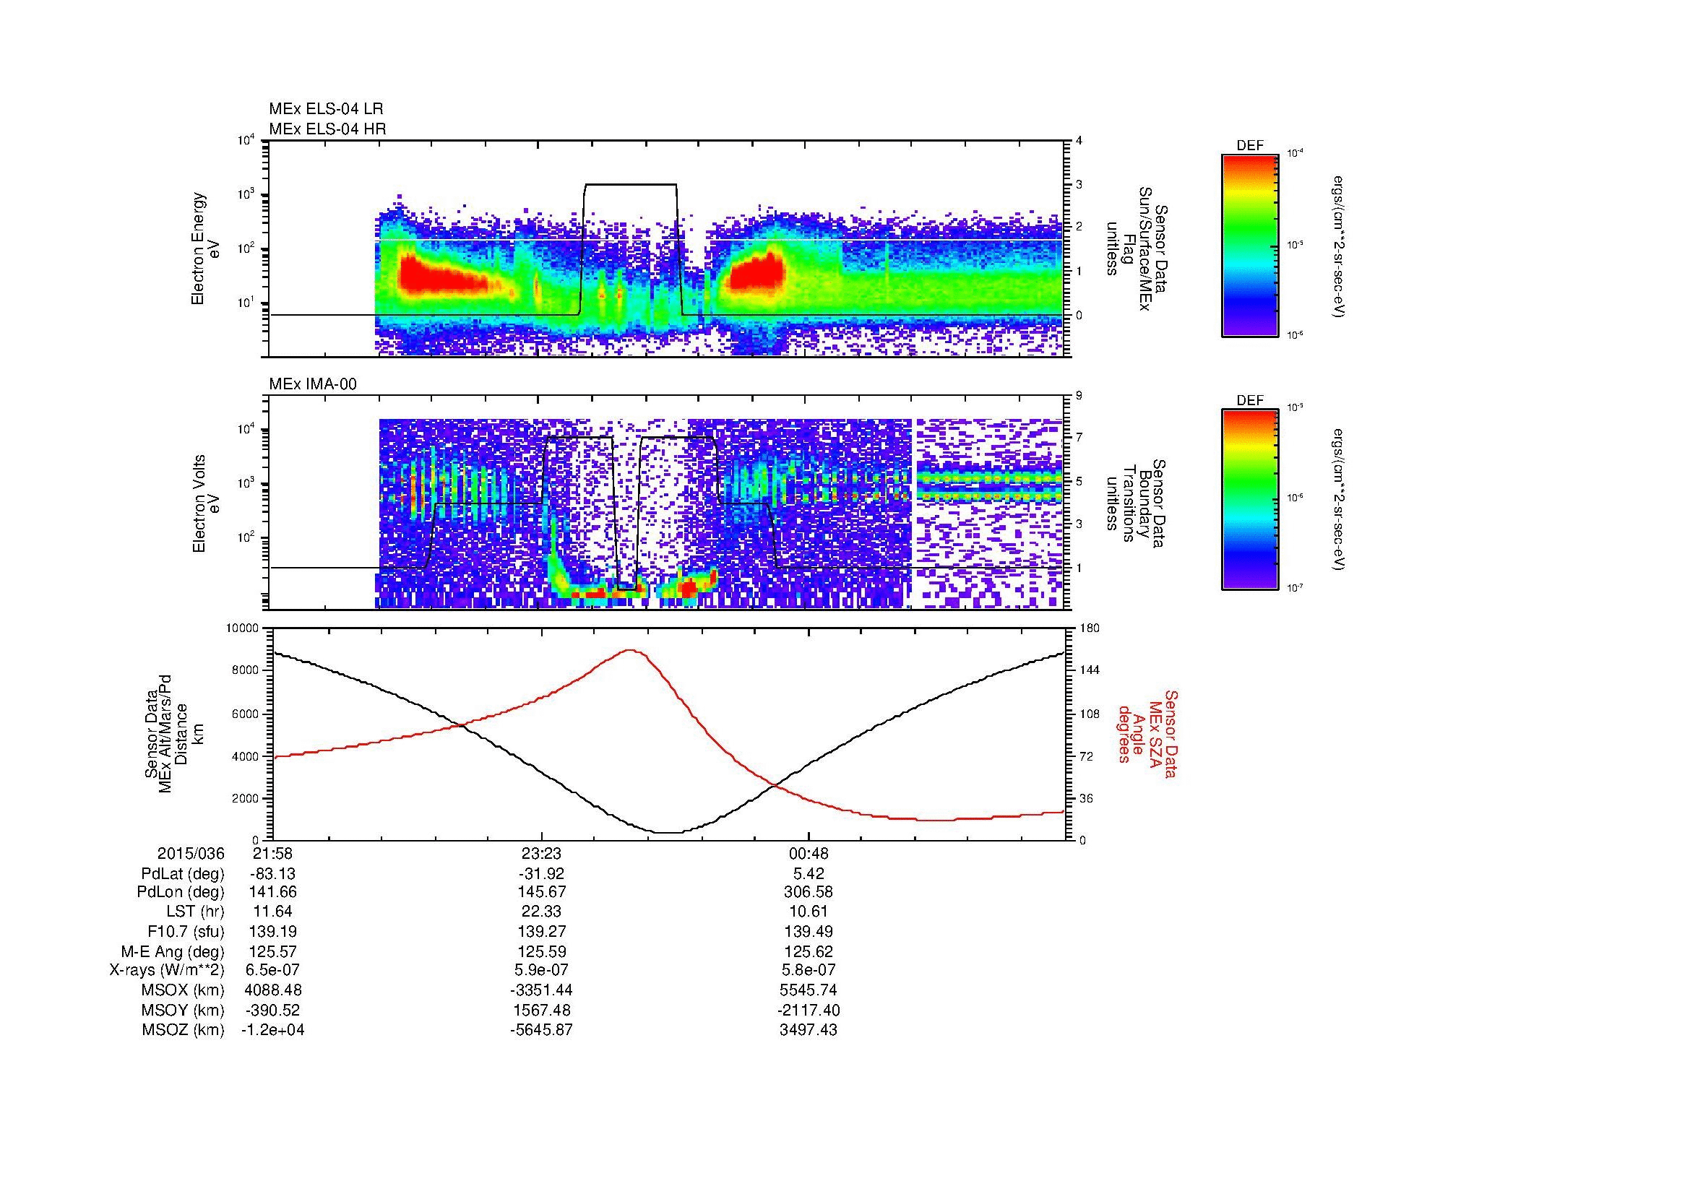Click the LST value 11.64

pos(273,912)
